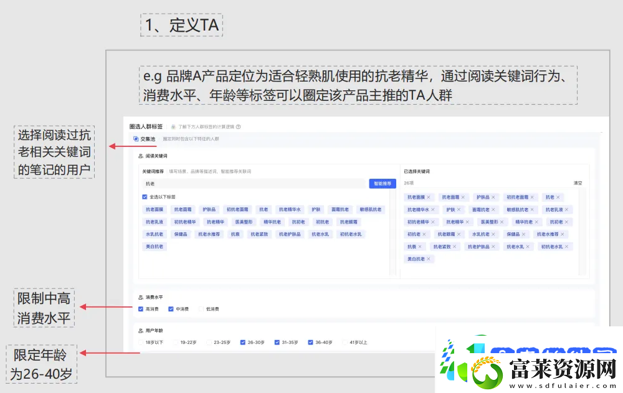Remove selected keyword 水乳抗老 via its X
The width and height of the screenshot is (623, 393).
click(x=493, y=234)
